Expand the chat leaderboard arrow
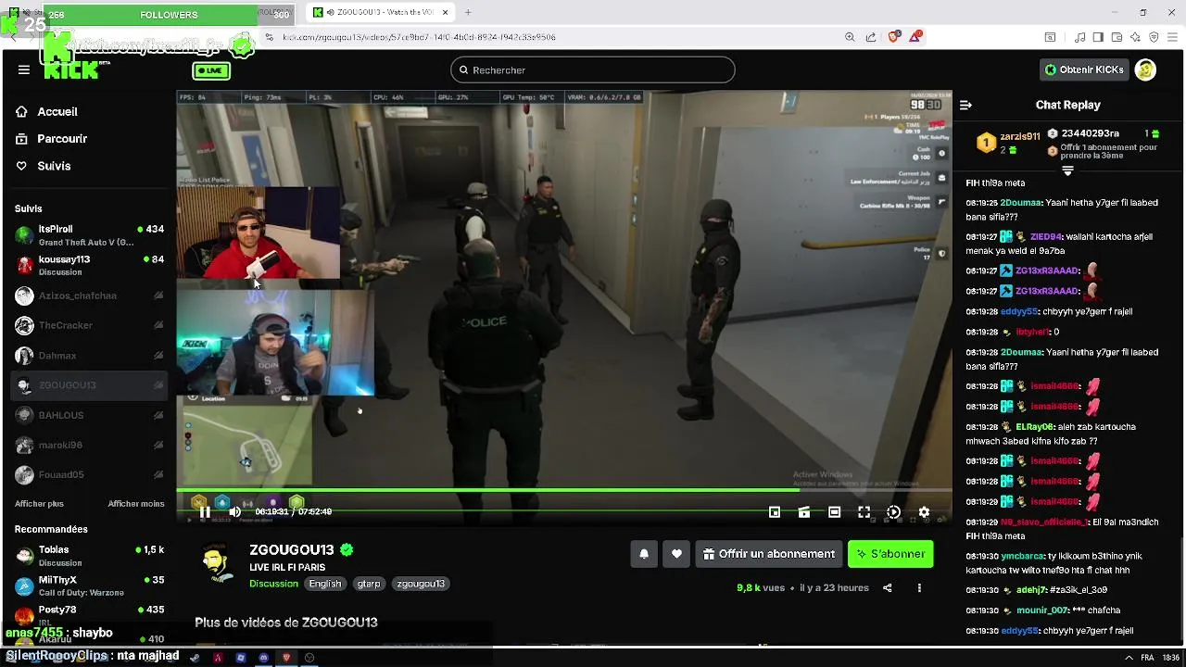This screenshot has height=667, width=1186. coord(1067,171)
